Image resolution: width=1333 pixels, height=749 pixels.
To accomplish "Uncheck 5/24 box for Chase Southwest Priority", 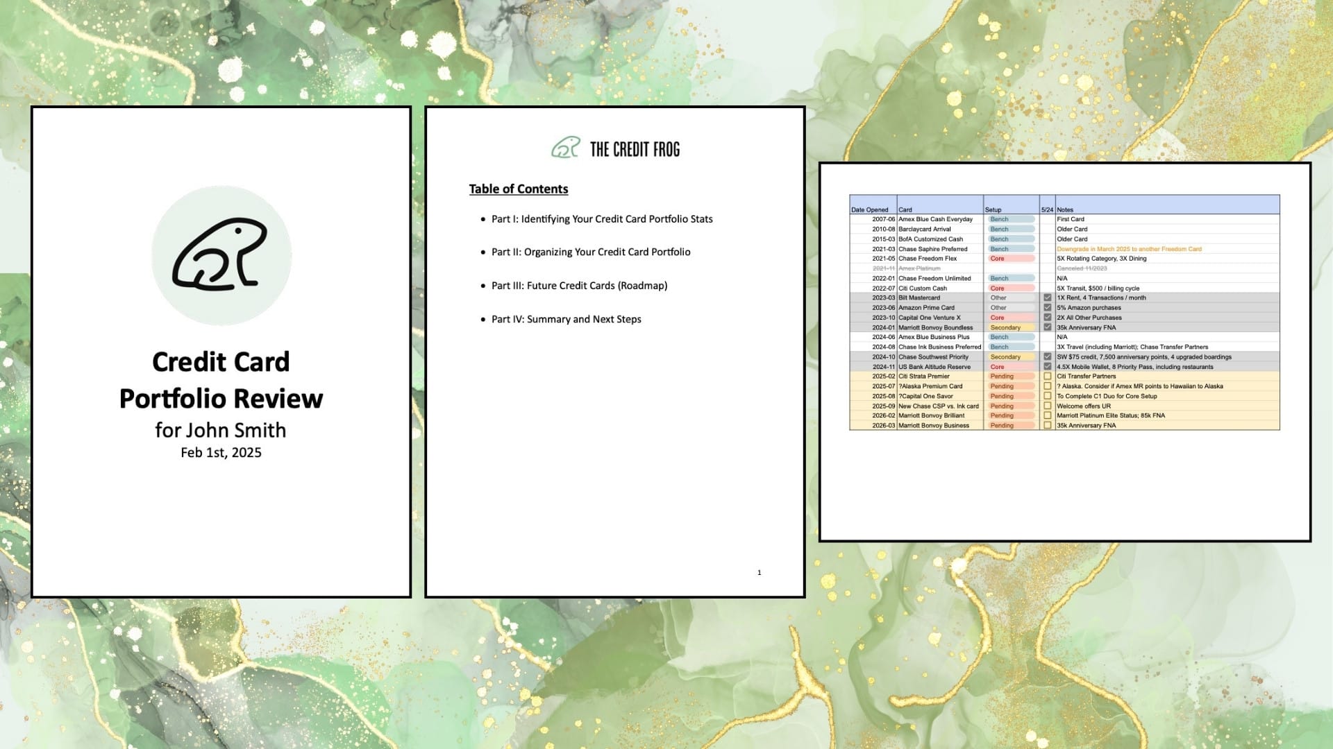I will pyautogui.click(x=1047, y=356).
